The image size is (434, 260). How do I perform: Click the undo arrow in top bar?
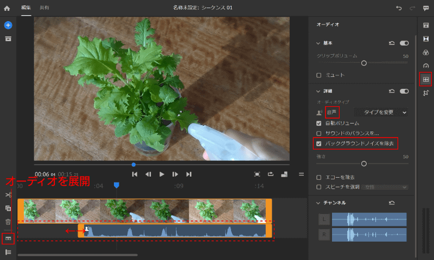pos(399,8)
